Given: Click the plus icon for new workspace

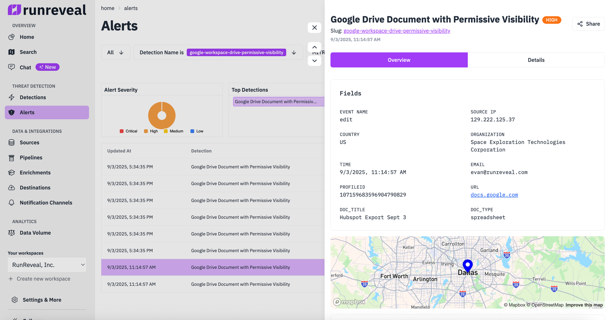Looking at the screenshot, I should click(11, 279).
